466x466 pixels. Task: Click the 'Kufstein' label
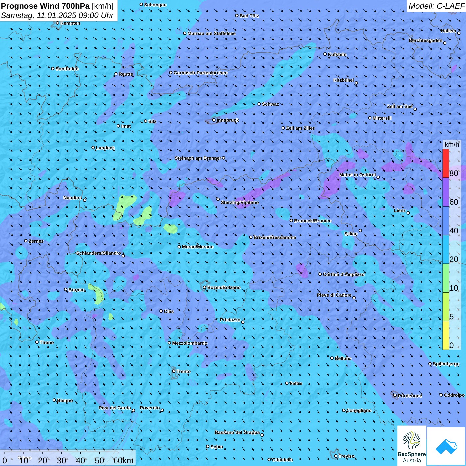(x=337, y=54)
